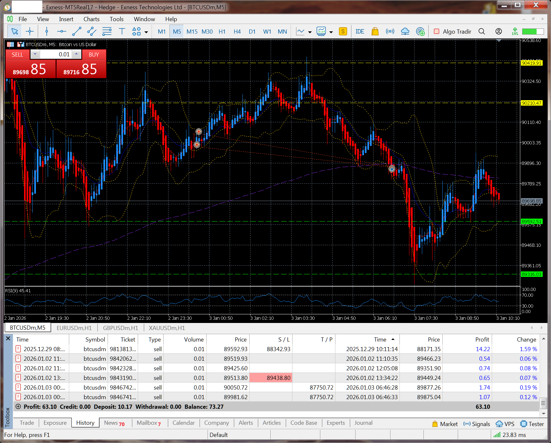Image resolution: width=551 pixels, height=443 pixels.
Task: Decrease trade volume with down arrow
Action: (x=35, y=54)
